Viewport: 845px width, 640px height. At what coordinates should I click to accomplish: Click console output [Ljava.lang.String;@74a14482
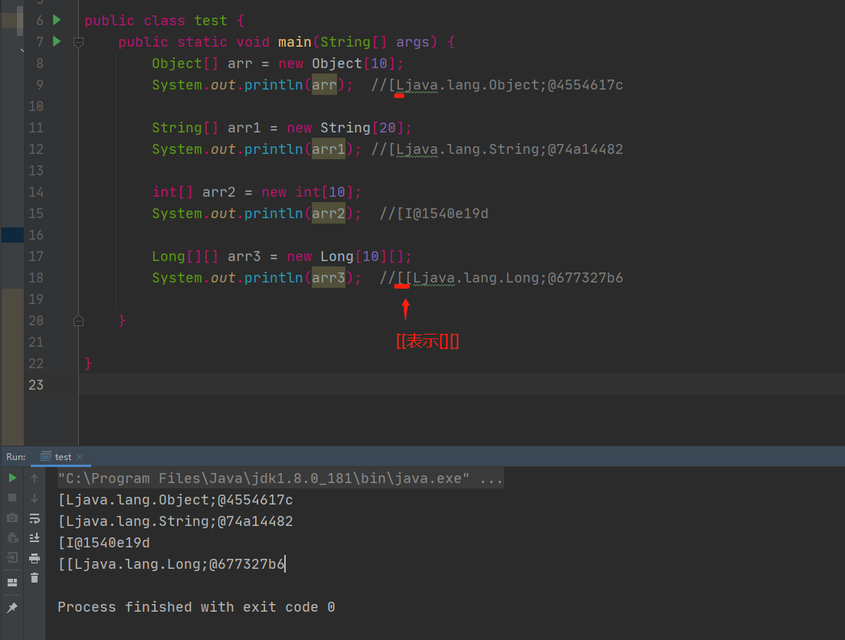click(175, 521)
